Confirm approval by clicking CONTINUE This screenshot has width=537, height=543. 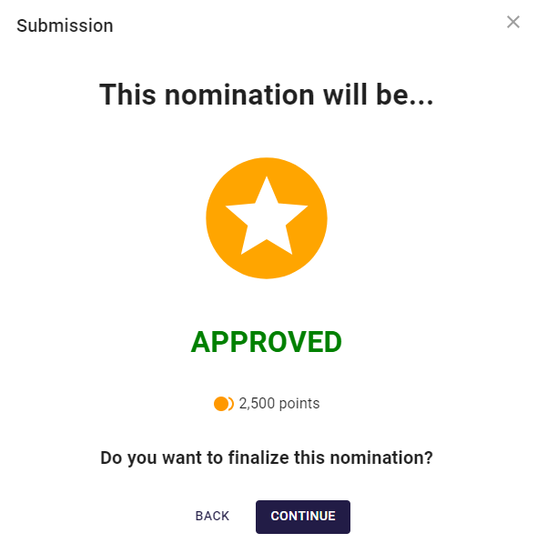(303, 517)
